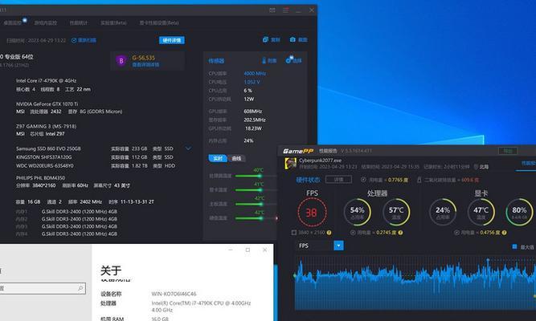Click the gear settings icon in the sensor panel
The width and height of the screenshot is (536, 321).
pyautogui.click(x=289, y=59)
